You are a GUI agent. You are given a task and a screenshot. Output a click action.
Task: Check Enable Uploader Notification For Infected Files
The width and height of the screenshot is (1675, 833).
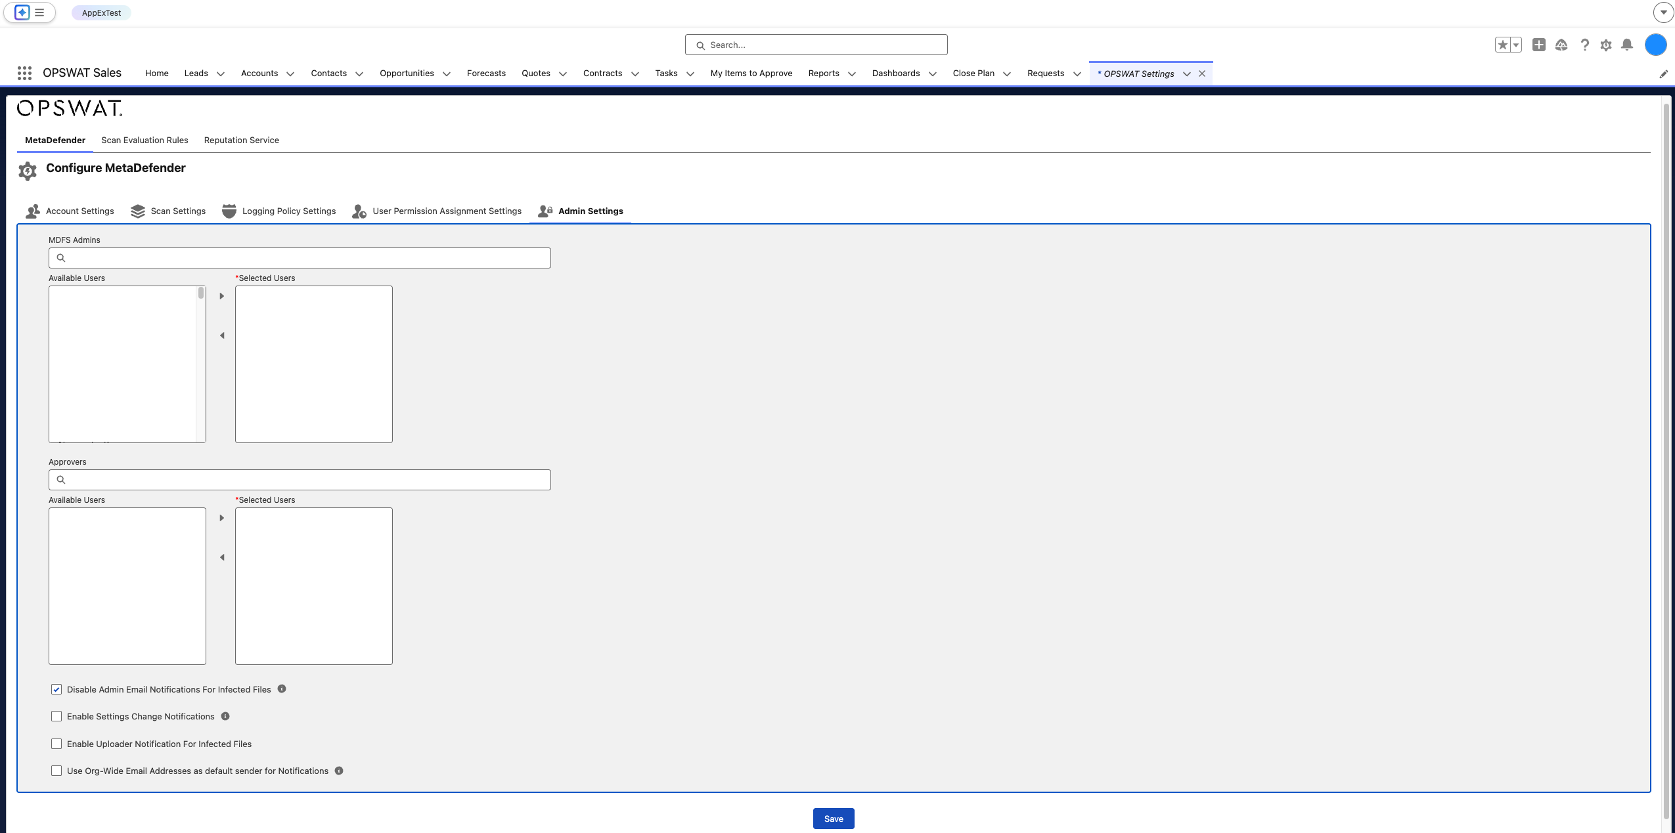(56, 744)
